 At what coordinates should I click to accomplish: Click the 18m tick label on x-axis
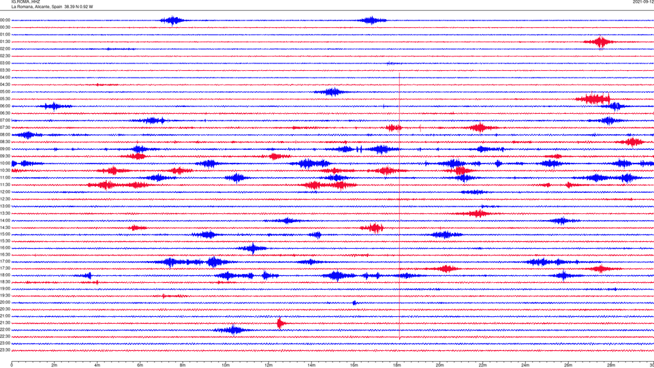coord(397,365)
